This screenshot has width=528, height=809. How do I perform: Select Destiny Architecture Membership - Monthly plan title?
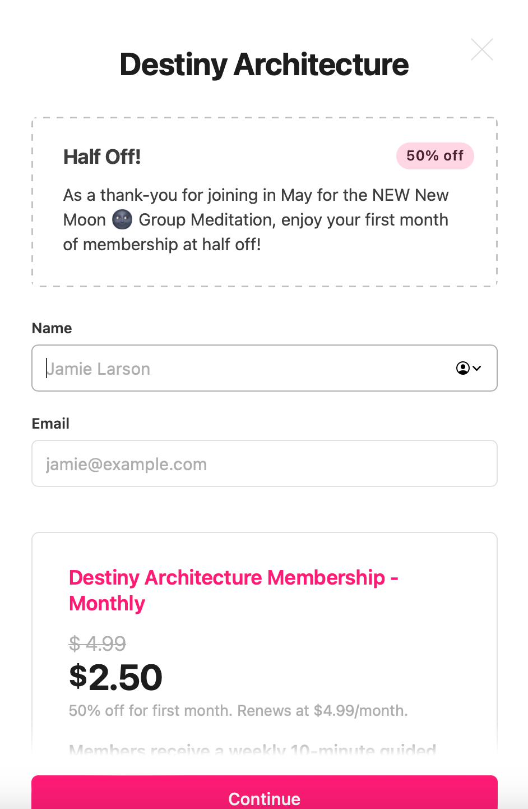pos(234,590)
